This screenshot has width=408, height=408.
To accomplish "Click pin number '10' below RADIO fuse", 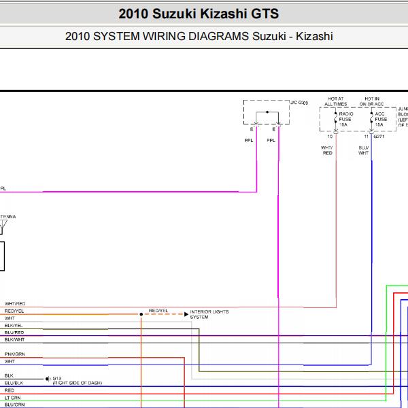I will pos(330,137).
